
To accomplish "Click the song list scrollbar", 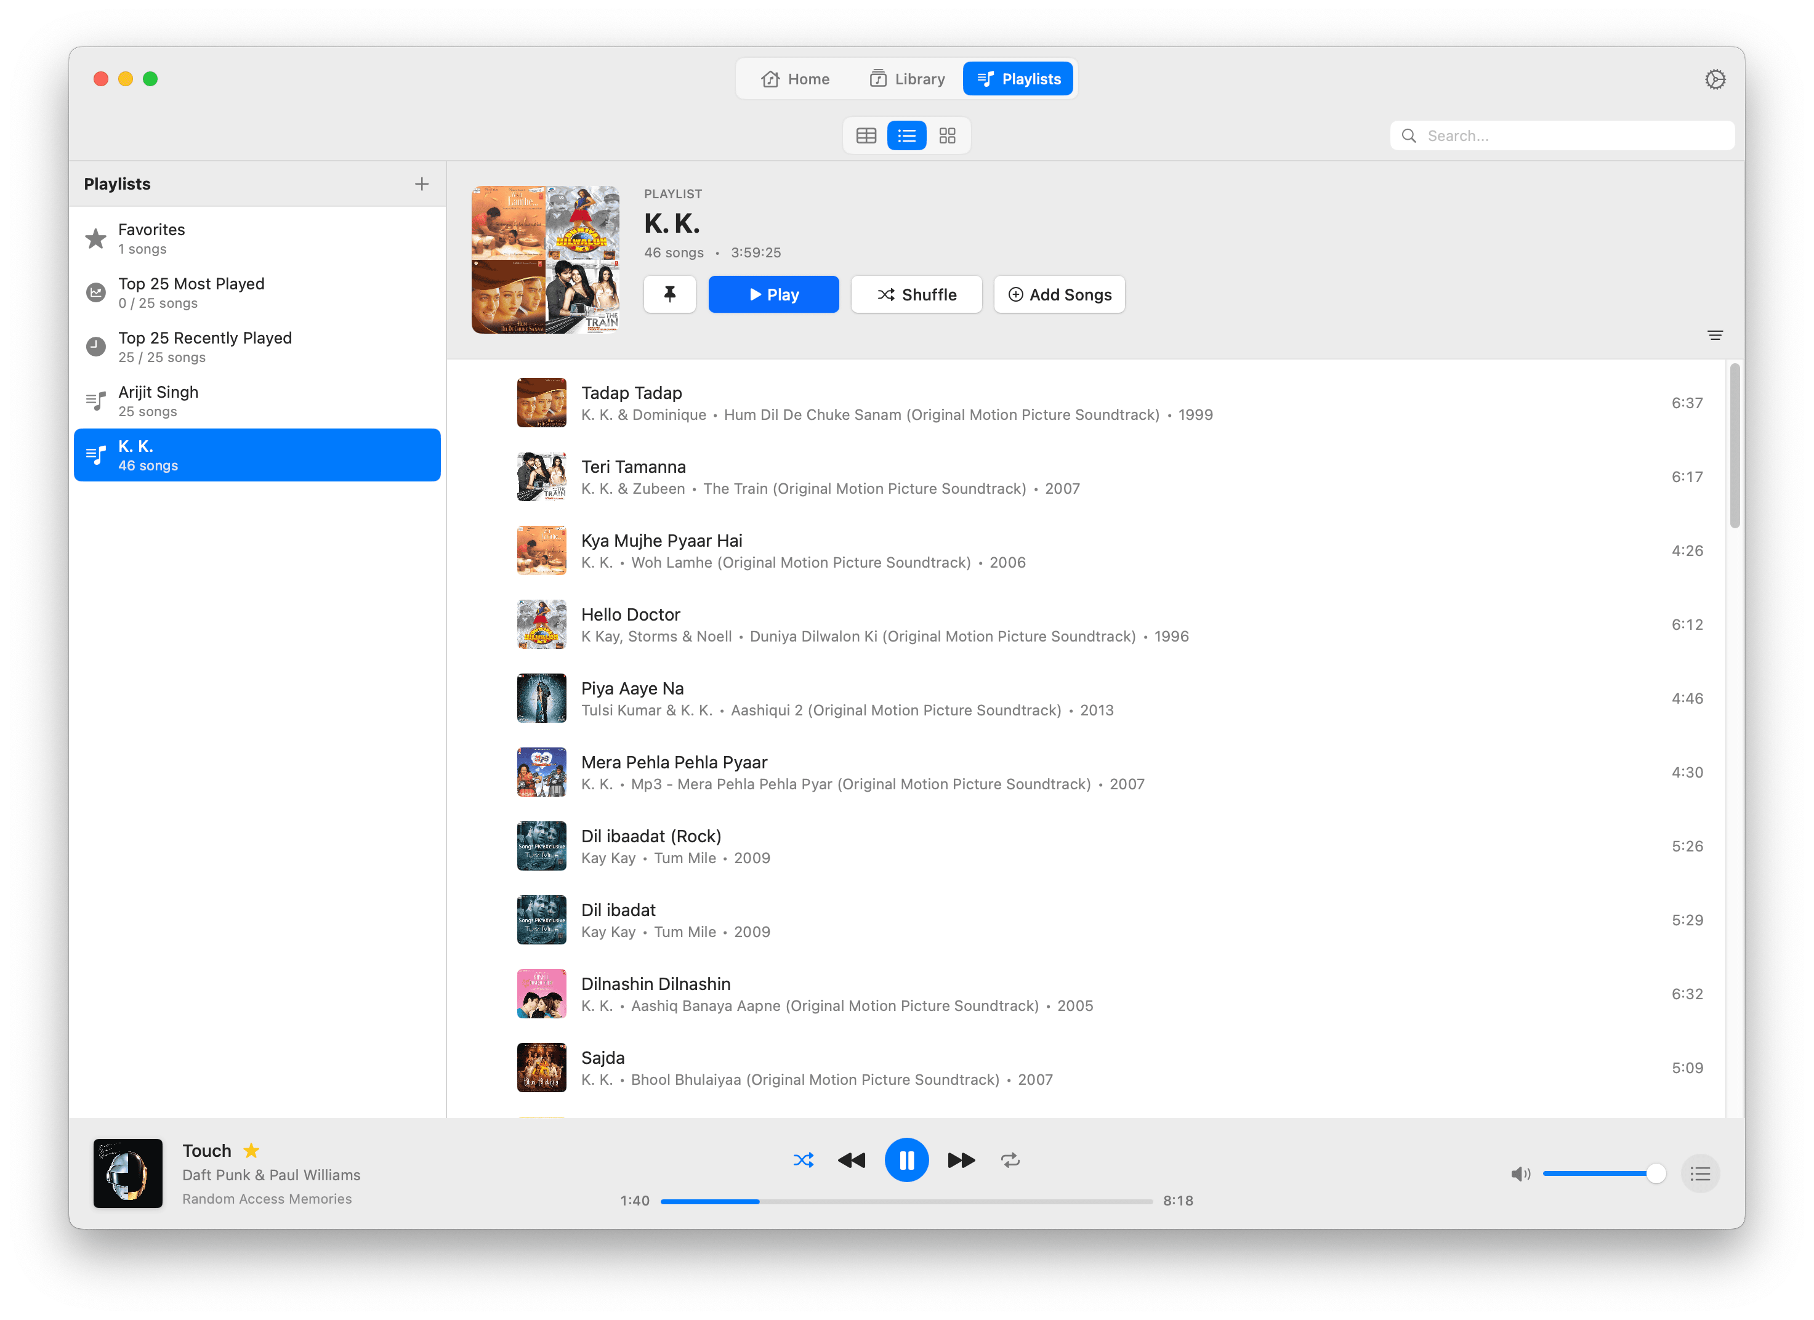I will (x=1734, y=445).
